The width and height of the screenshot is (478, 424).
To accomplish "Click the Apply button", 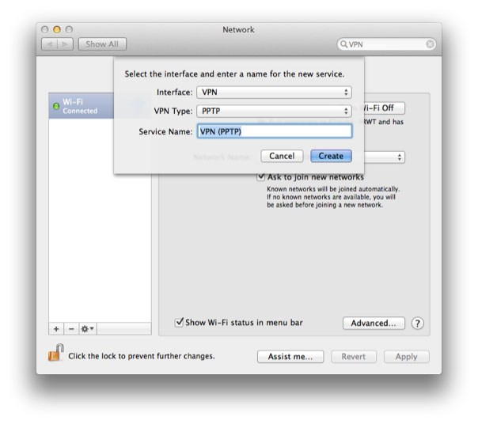I will (407, 357).
